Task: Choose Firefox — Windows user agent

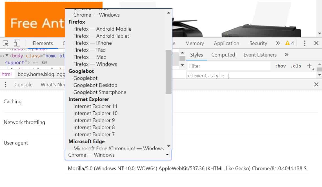Action: coord(95,64)
